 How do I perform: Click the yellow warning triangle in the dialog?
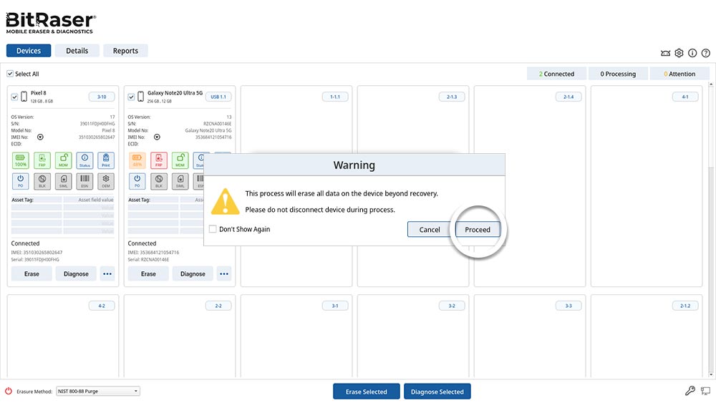point(225,201)
